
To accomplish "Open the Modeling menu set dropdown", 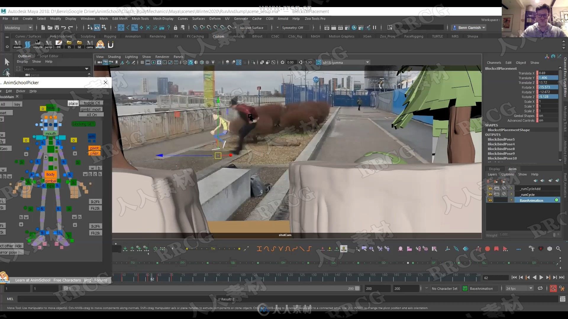I will pyautogui.click(x=18, y=27).
